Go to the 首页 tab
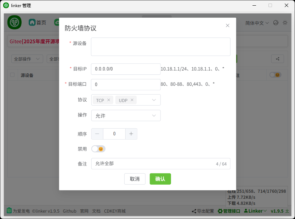Screen dimensions: 295x219 point(38,23)
